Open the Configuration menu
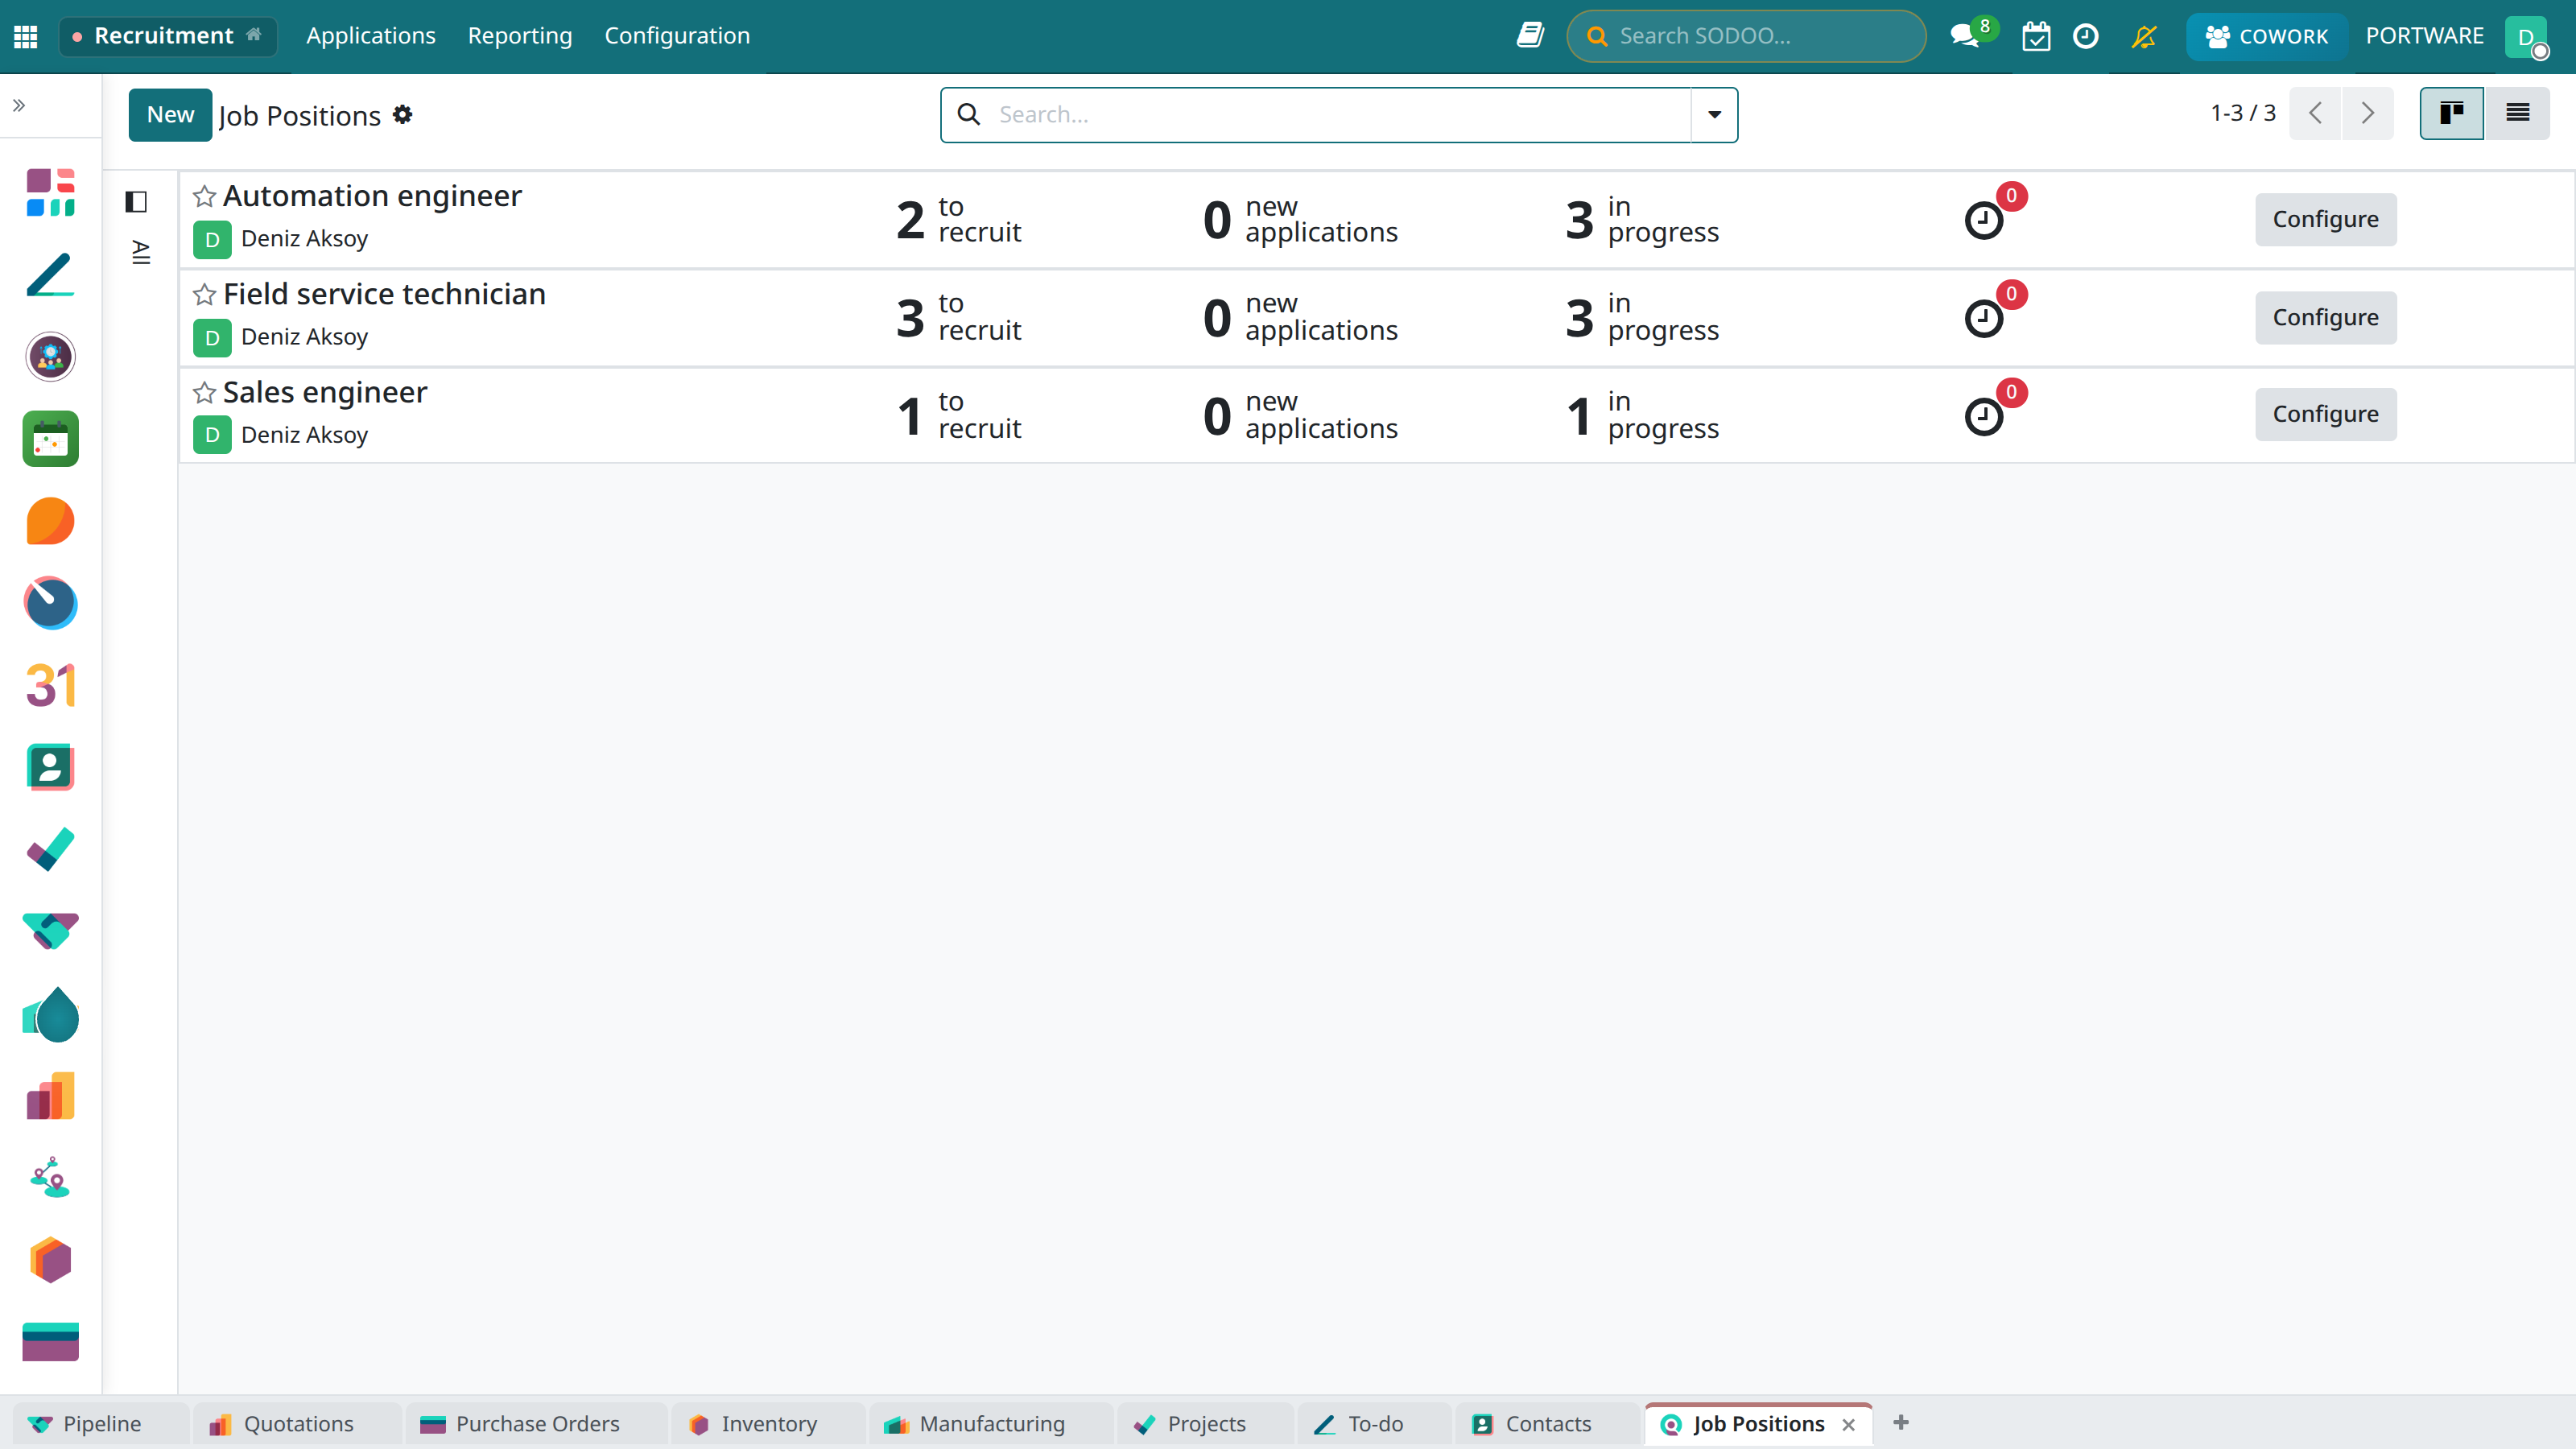The width and height of the screenshot is (2576, 1449). 677,36
